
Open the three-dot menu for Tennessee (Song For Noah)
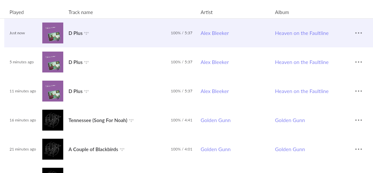(359, 120)
